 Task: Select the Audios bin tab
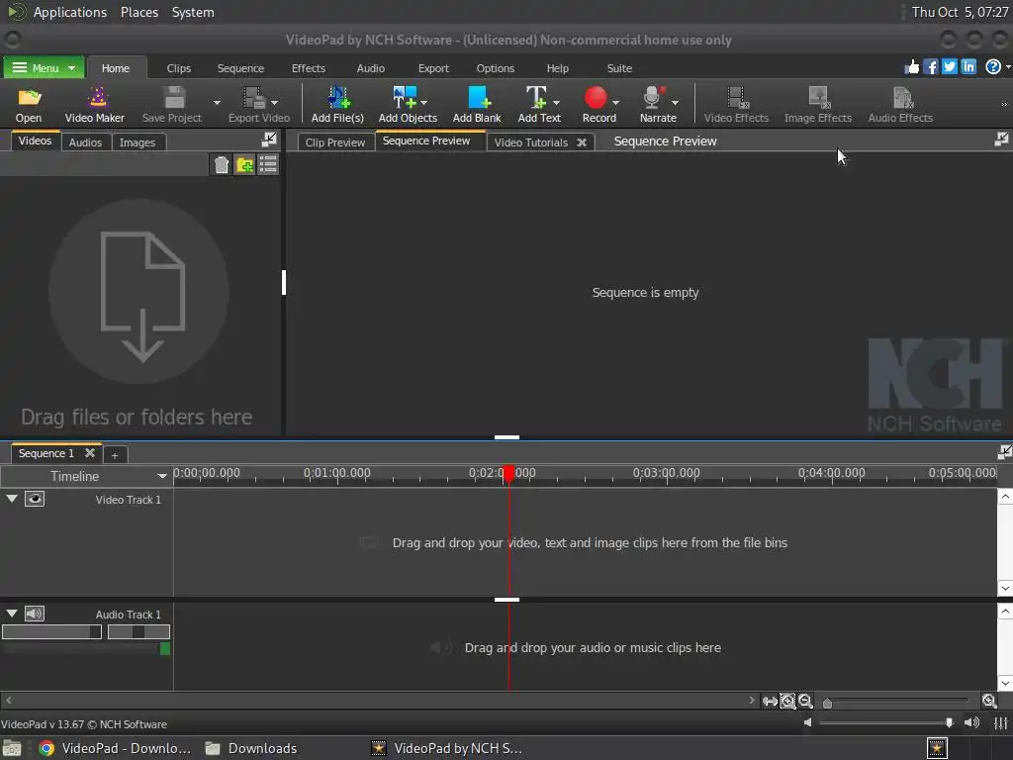coord(85,142)
